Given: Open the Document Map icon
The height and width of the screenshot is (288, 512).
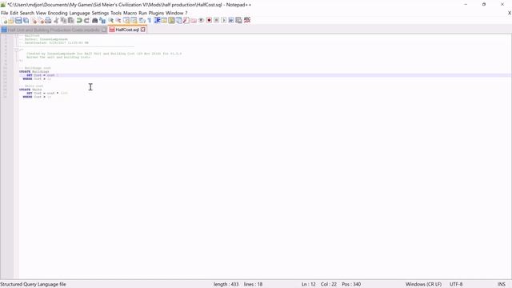Looking at the screenshot, I should (172, 20).
